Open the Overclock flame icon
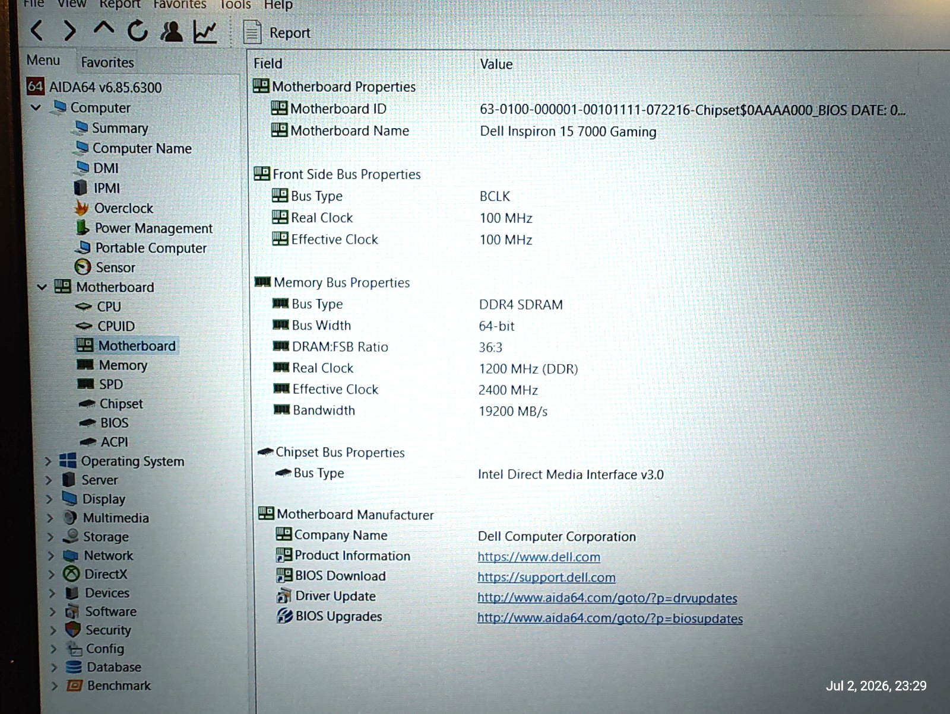 tap(82, 208)
